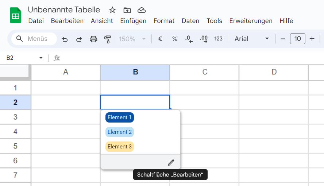Click the move to folder icon
This screenshot has height=186, width=324.
click(127, 10)
